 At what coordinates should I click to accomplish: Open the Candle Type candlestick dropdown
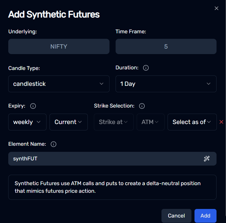59,84
